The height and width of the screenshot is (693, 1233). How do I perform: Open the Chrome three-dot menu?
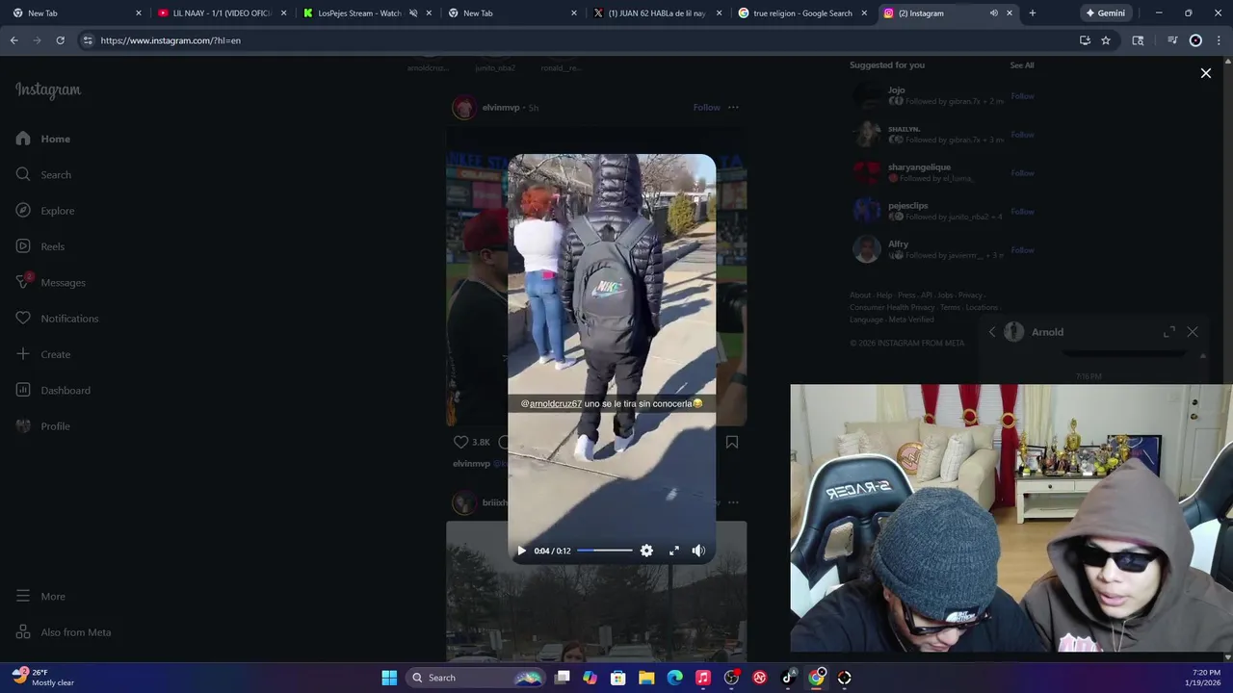tap(1219, 40)
